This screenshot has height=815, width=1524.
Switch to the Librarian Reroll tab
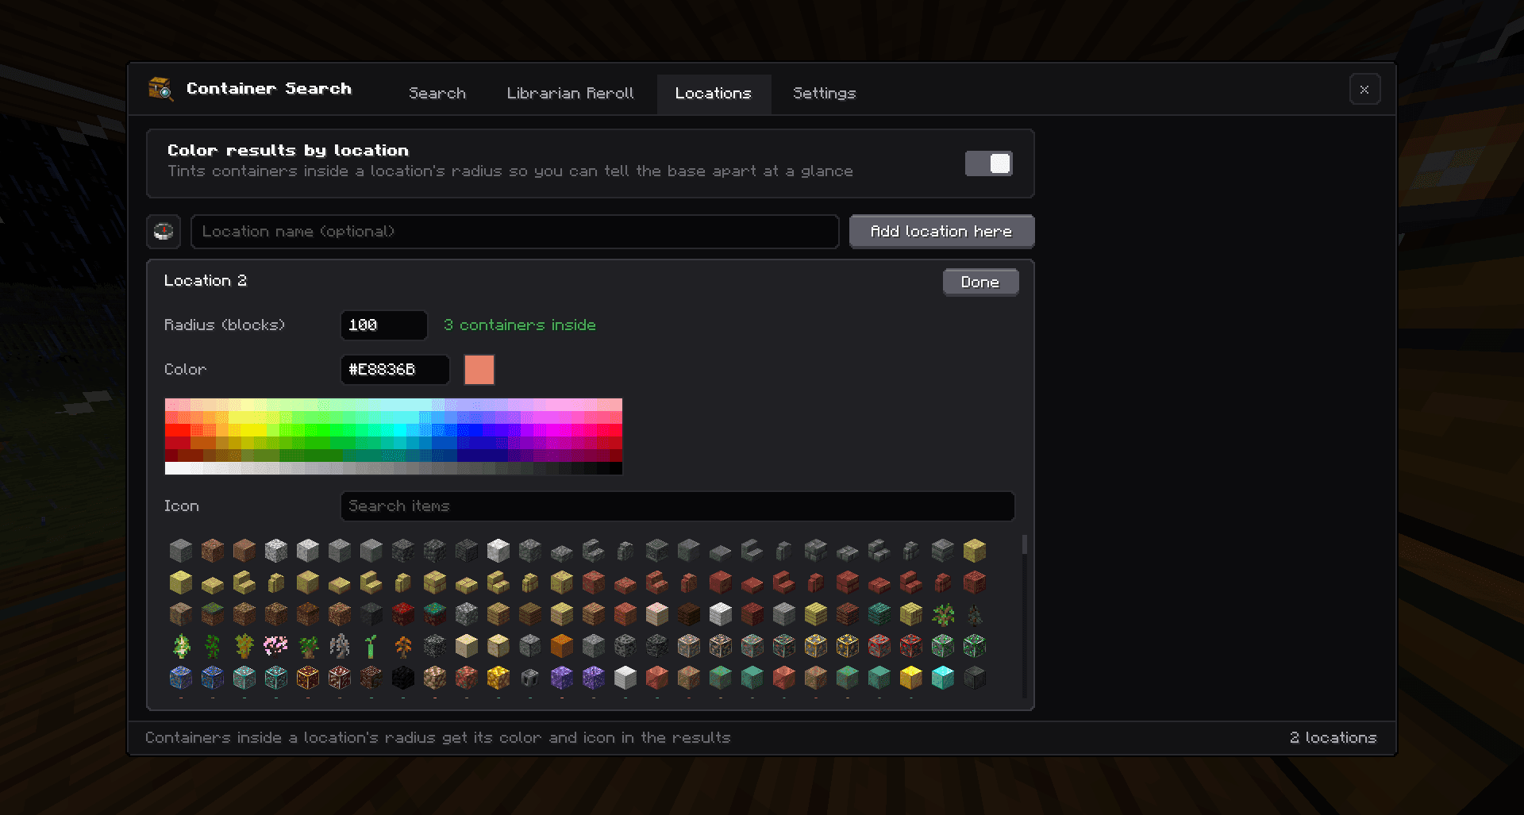pyautogui.click(x=570, y=94)
